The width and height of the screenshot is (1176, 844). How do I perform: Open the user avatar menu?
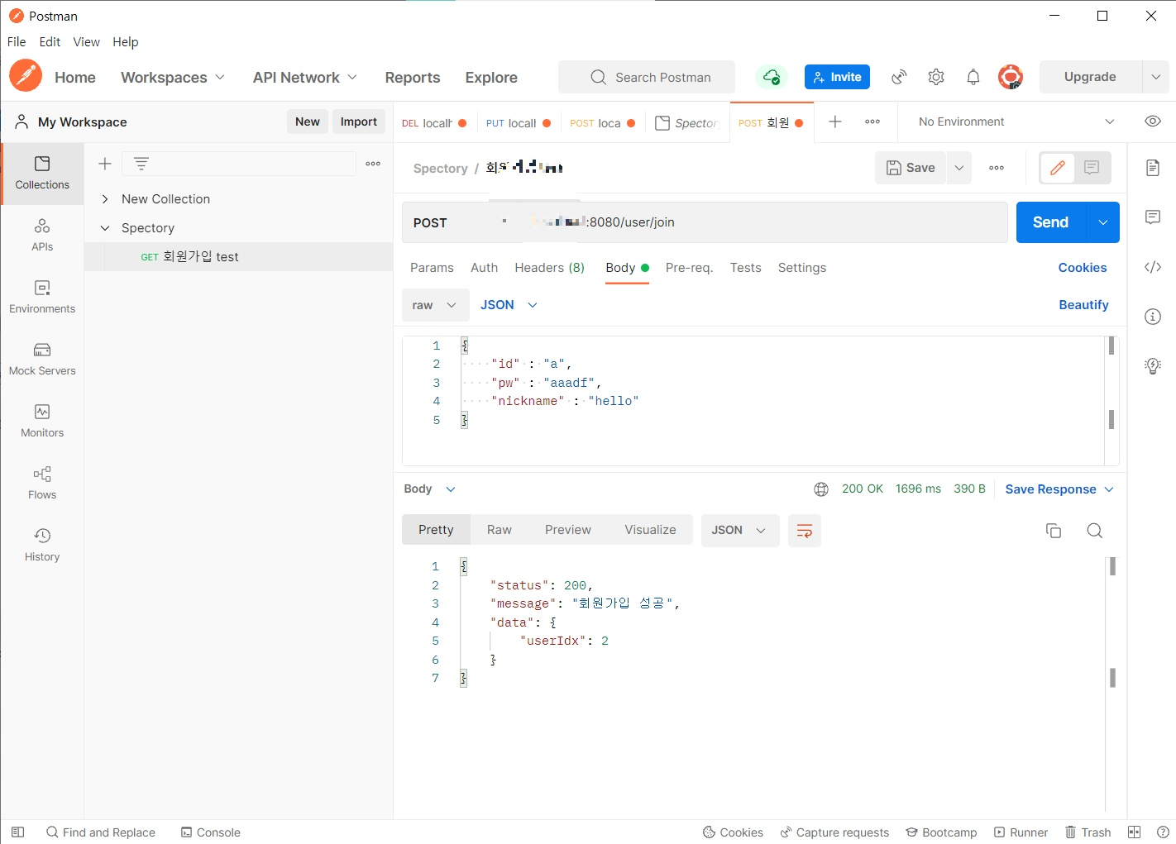1011,77
